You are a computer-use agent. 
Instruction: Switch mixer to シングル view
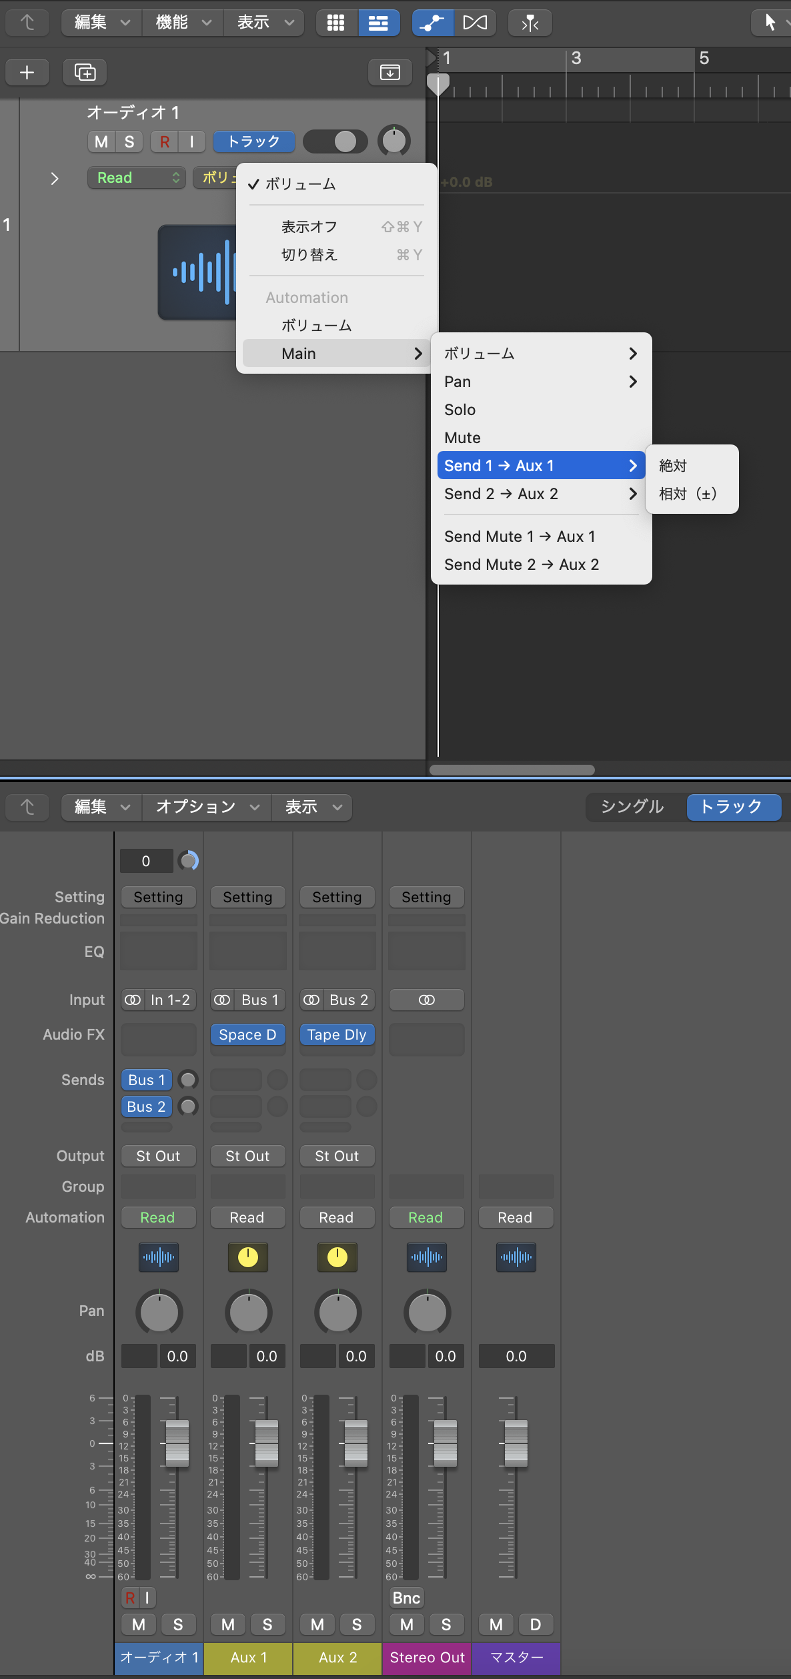pyautogui.click(x=632, y=807)
